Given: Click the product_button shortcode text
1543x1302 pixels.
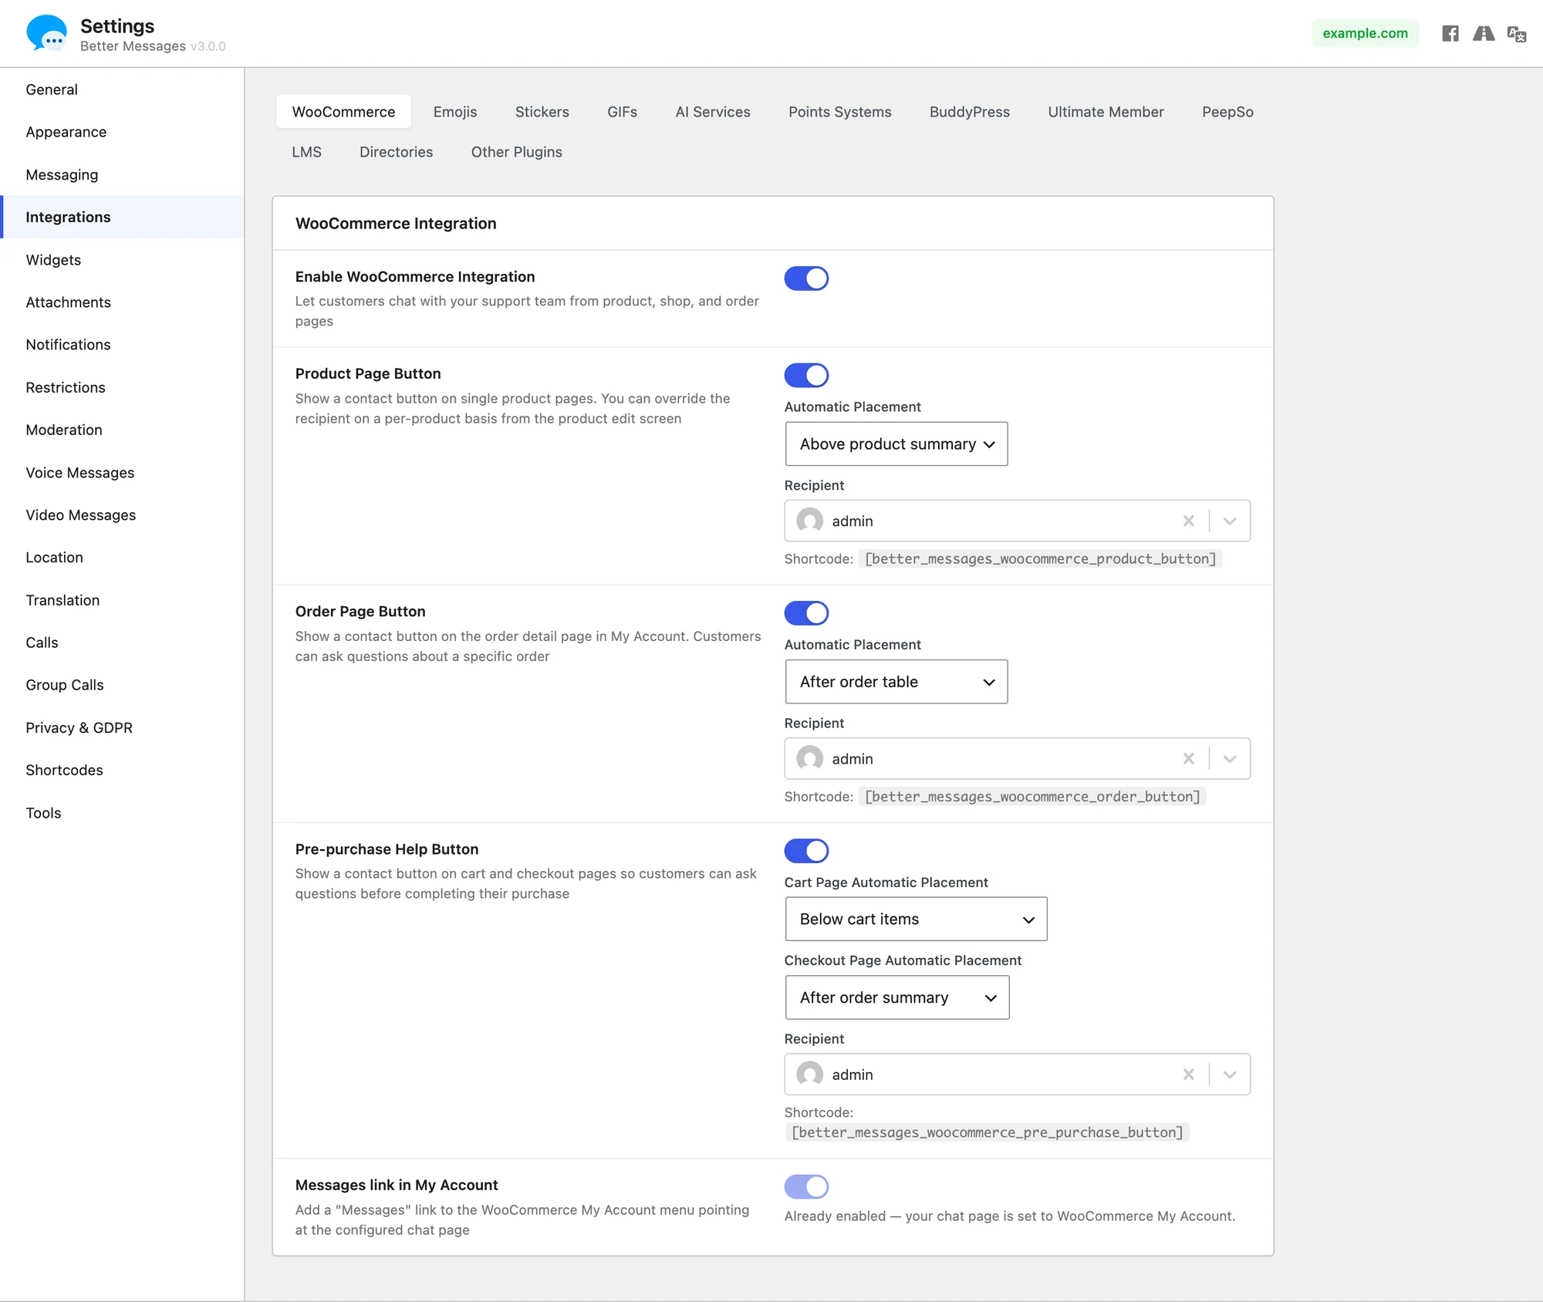Looking at the screenshot, I should click(1040, 559).
